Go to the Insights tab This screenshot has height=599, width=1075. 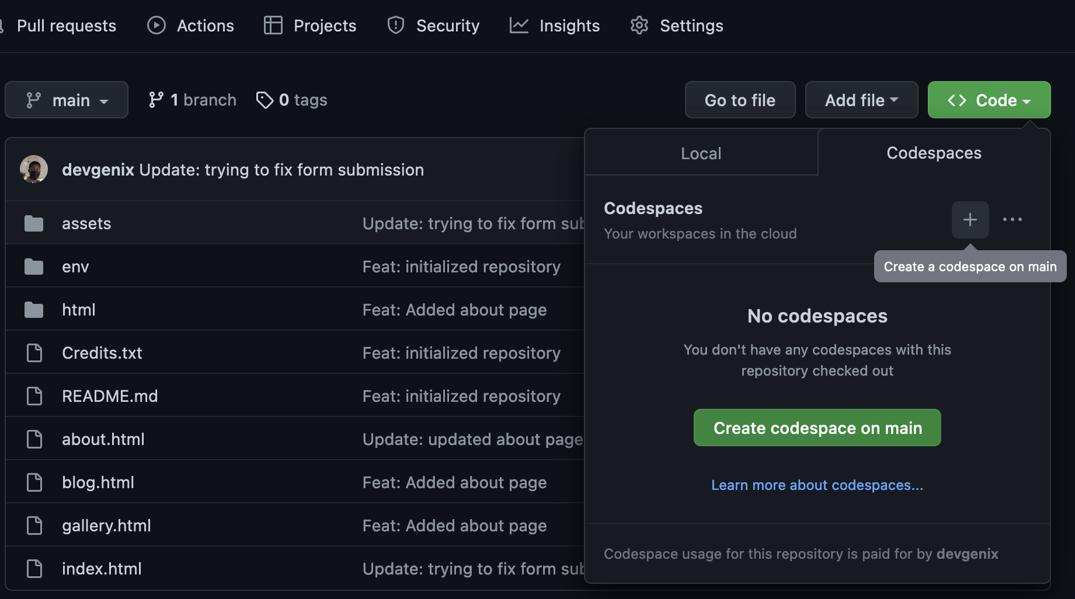(x=555, y=26)
